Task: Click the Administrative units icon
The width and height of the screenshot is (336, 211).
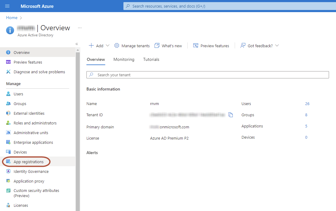Action: click(8, 133)
